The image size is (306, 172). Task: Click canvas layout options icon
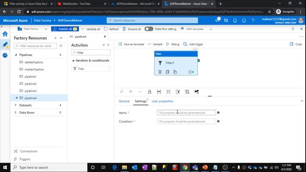tap(197, 92)
